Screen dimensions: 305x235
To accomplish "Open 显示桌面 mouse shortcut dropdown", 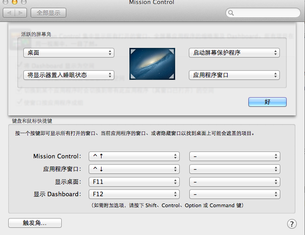I will [234, 182].
